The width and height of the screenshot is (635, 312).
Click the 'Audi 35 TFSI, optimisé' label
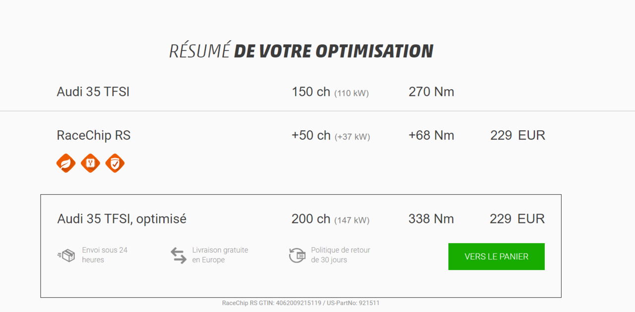(122, 219)
